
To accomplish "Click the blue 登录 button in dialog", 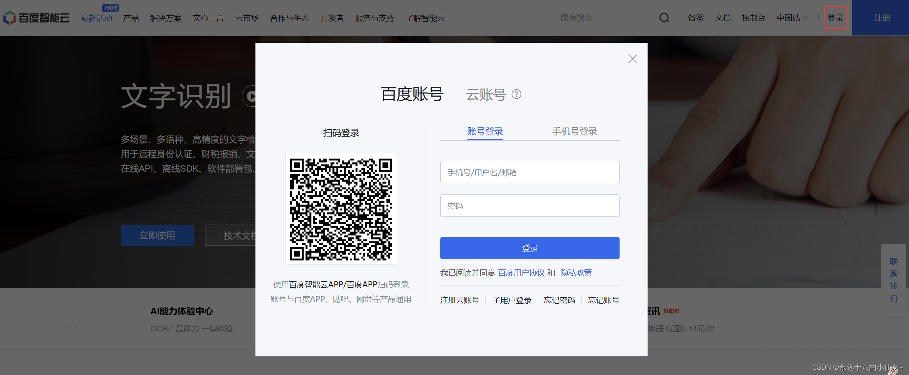I will tap(530, 248).
